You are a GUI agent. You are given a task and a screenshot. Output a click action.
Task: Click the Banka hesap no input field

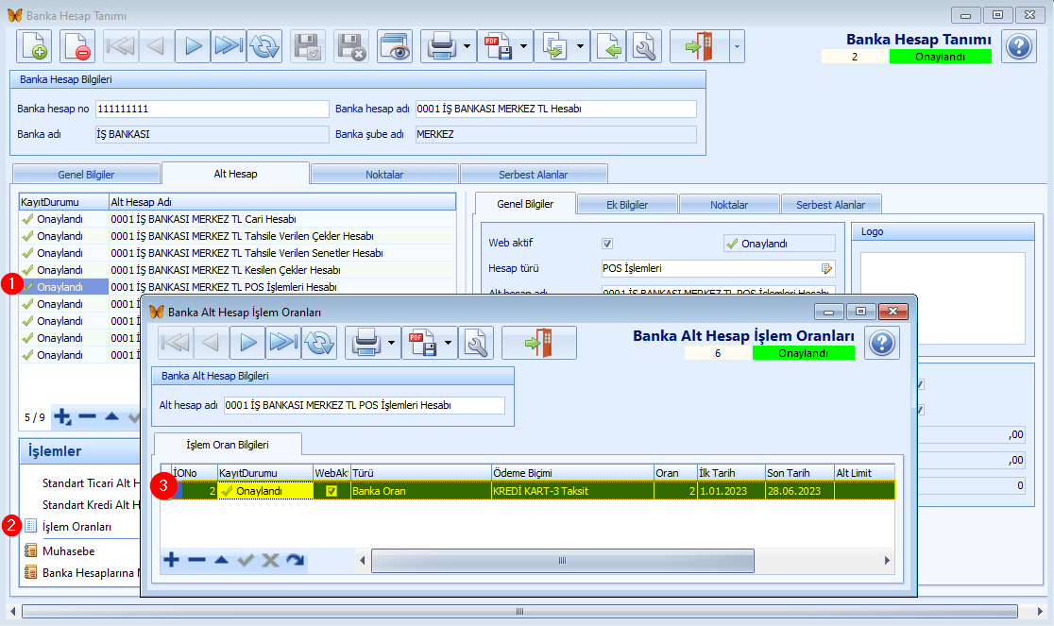pos(211,109)
